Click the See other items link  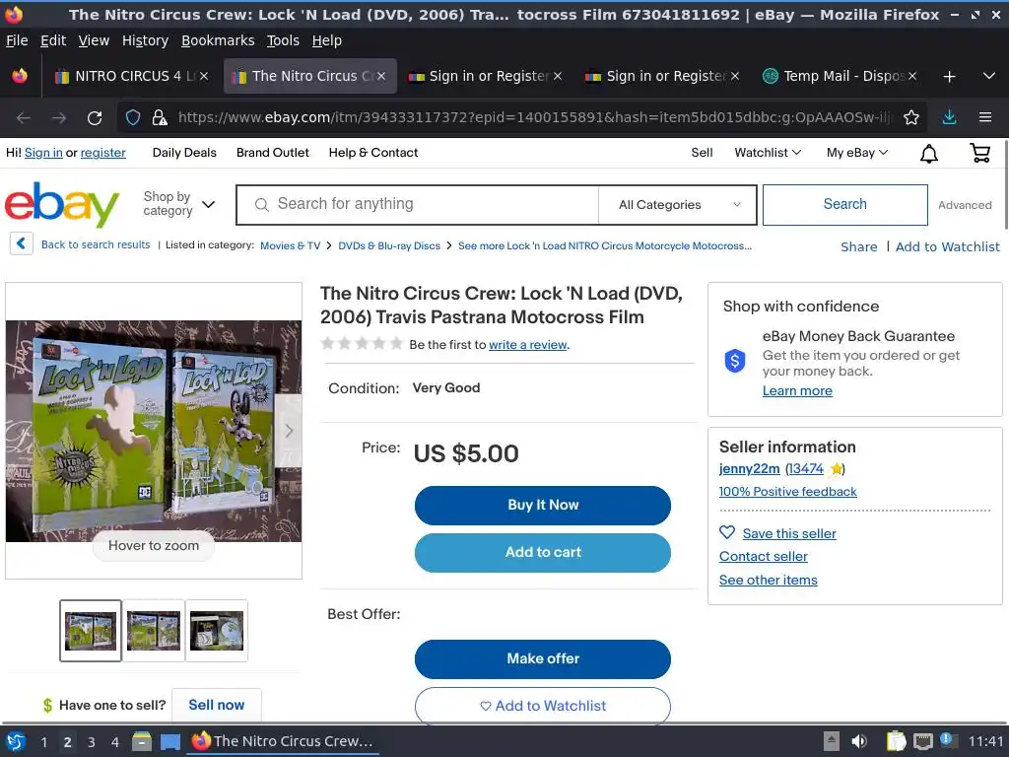tap(769, 580)
